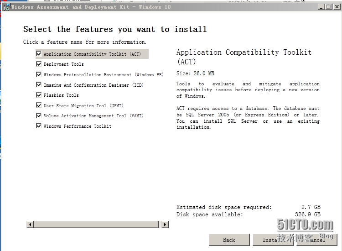Screen dimensions: 342x251
Task: Click the ADK setup icon in title bar
Action: coord(7,7)
